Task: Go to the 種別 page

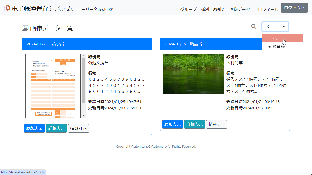Action: coord(205,9)
